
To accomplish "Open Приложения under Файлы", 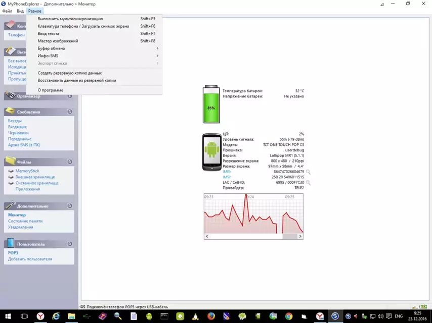I will coord(27,189).
